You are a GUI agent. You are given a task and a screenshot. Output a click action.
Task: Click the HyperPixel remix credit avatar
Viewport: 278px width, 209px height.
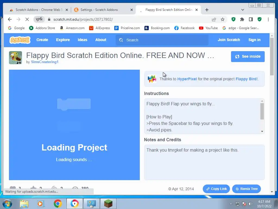(152, 79)
